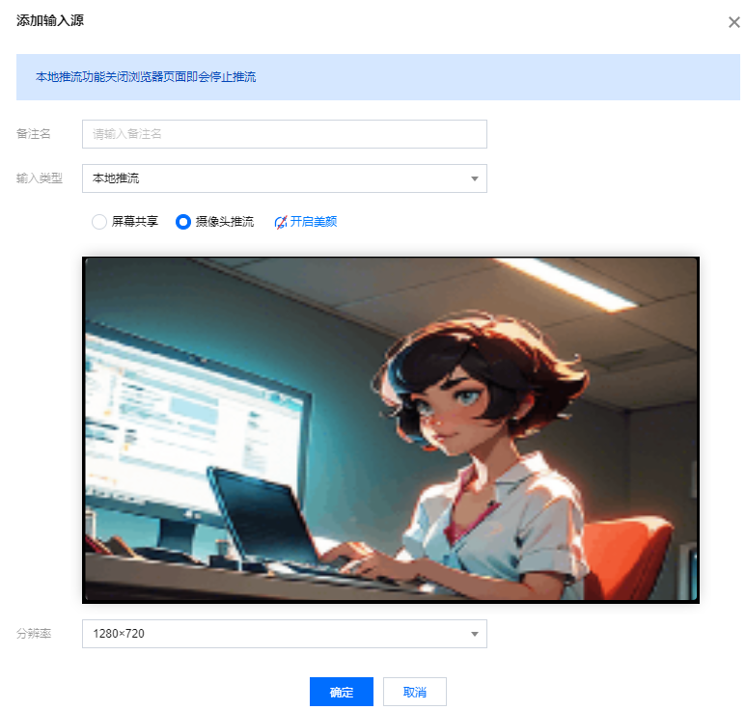Click the 备注名 label
The image size is (746, 710).
coord(34,134)
